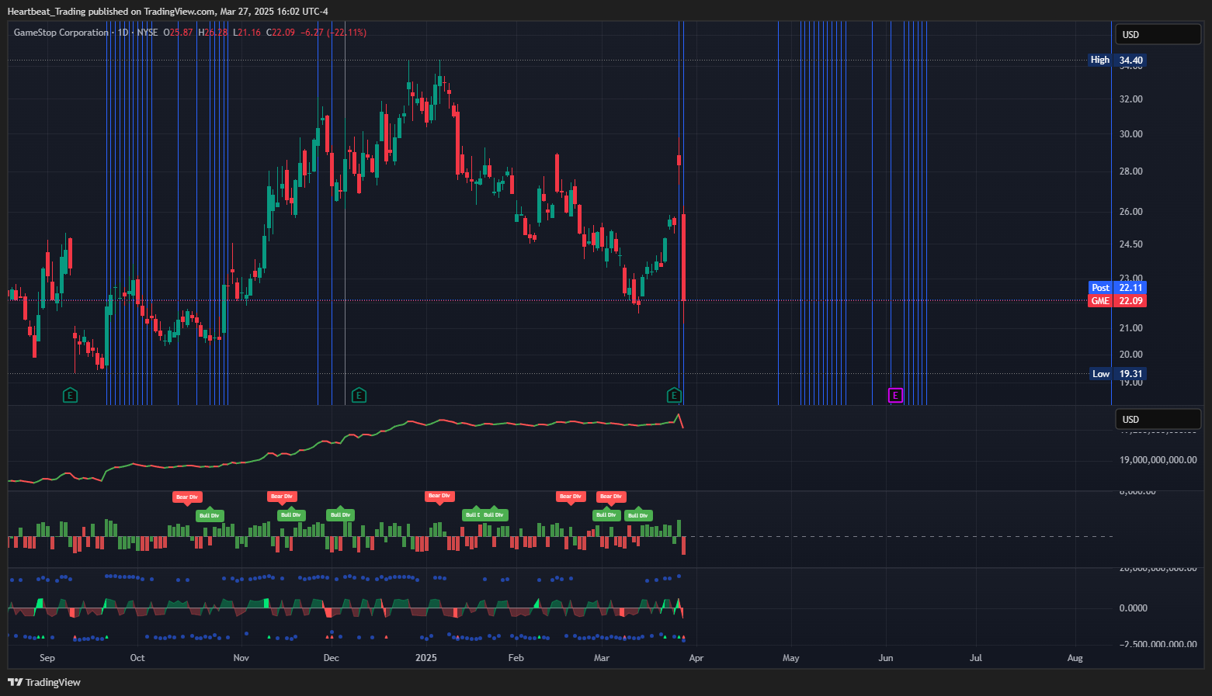Click the green earnings E icon in December
The image size is (1212, 696).
(359, 396)
